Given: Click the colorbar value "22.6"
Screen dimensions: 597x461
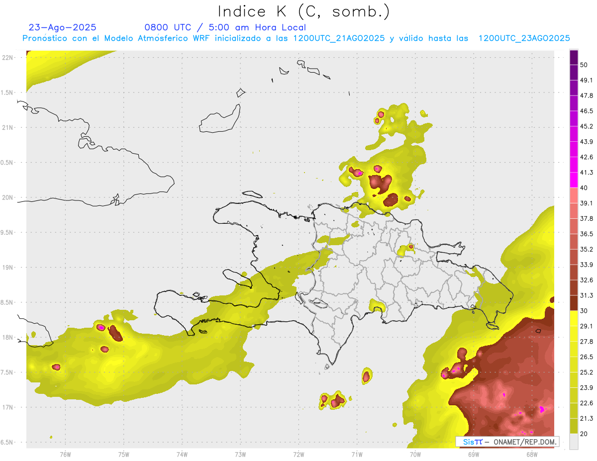Looking at the screenshot, I should [587, 403].
